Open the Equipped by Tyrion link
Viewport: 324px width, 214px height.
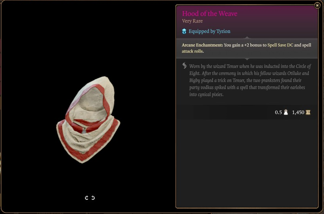[209, 31]
